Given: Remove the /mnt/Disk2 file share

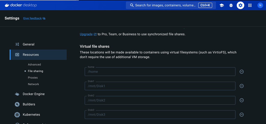Looking at the screenshot, I should coord(242,100).
